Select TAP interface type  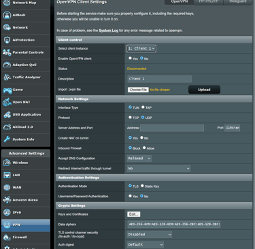click(x=143, y=107)
